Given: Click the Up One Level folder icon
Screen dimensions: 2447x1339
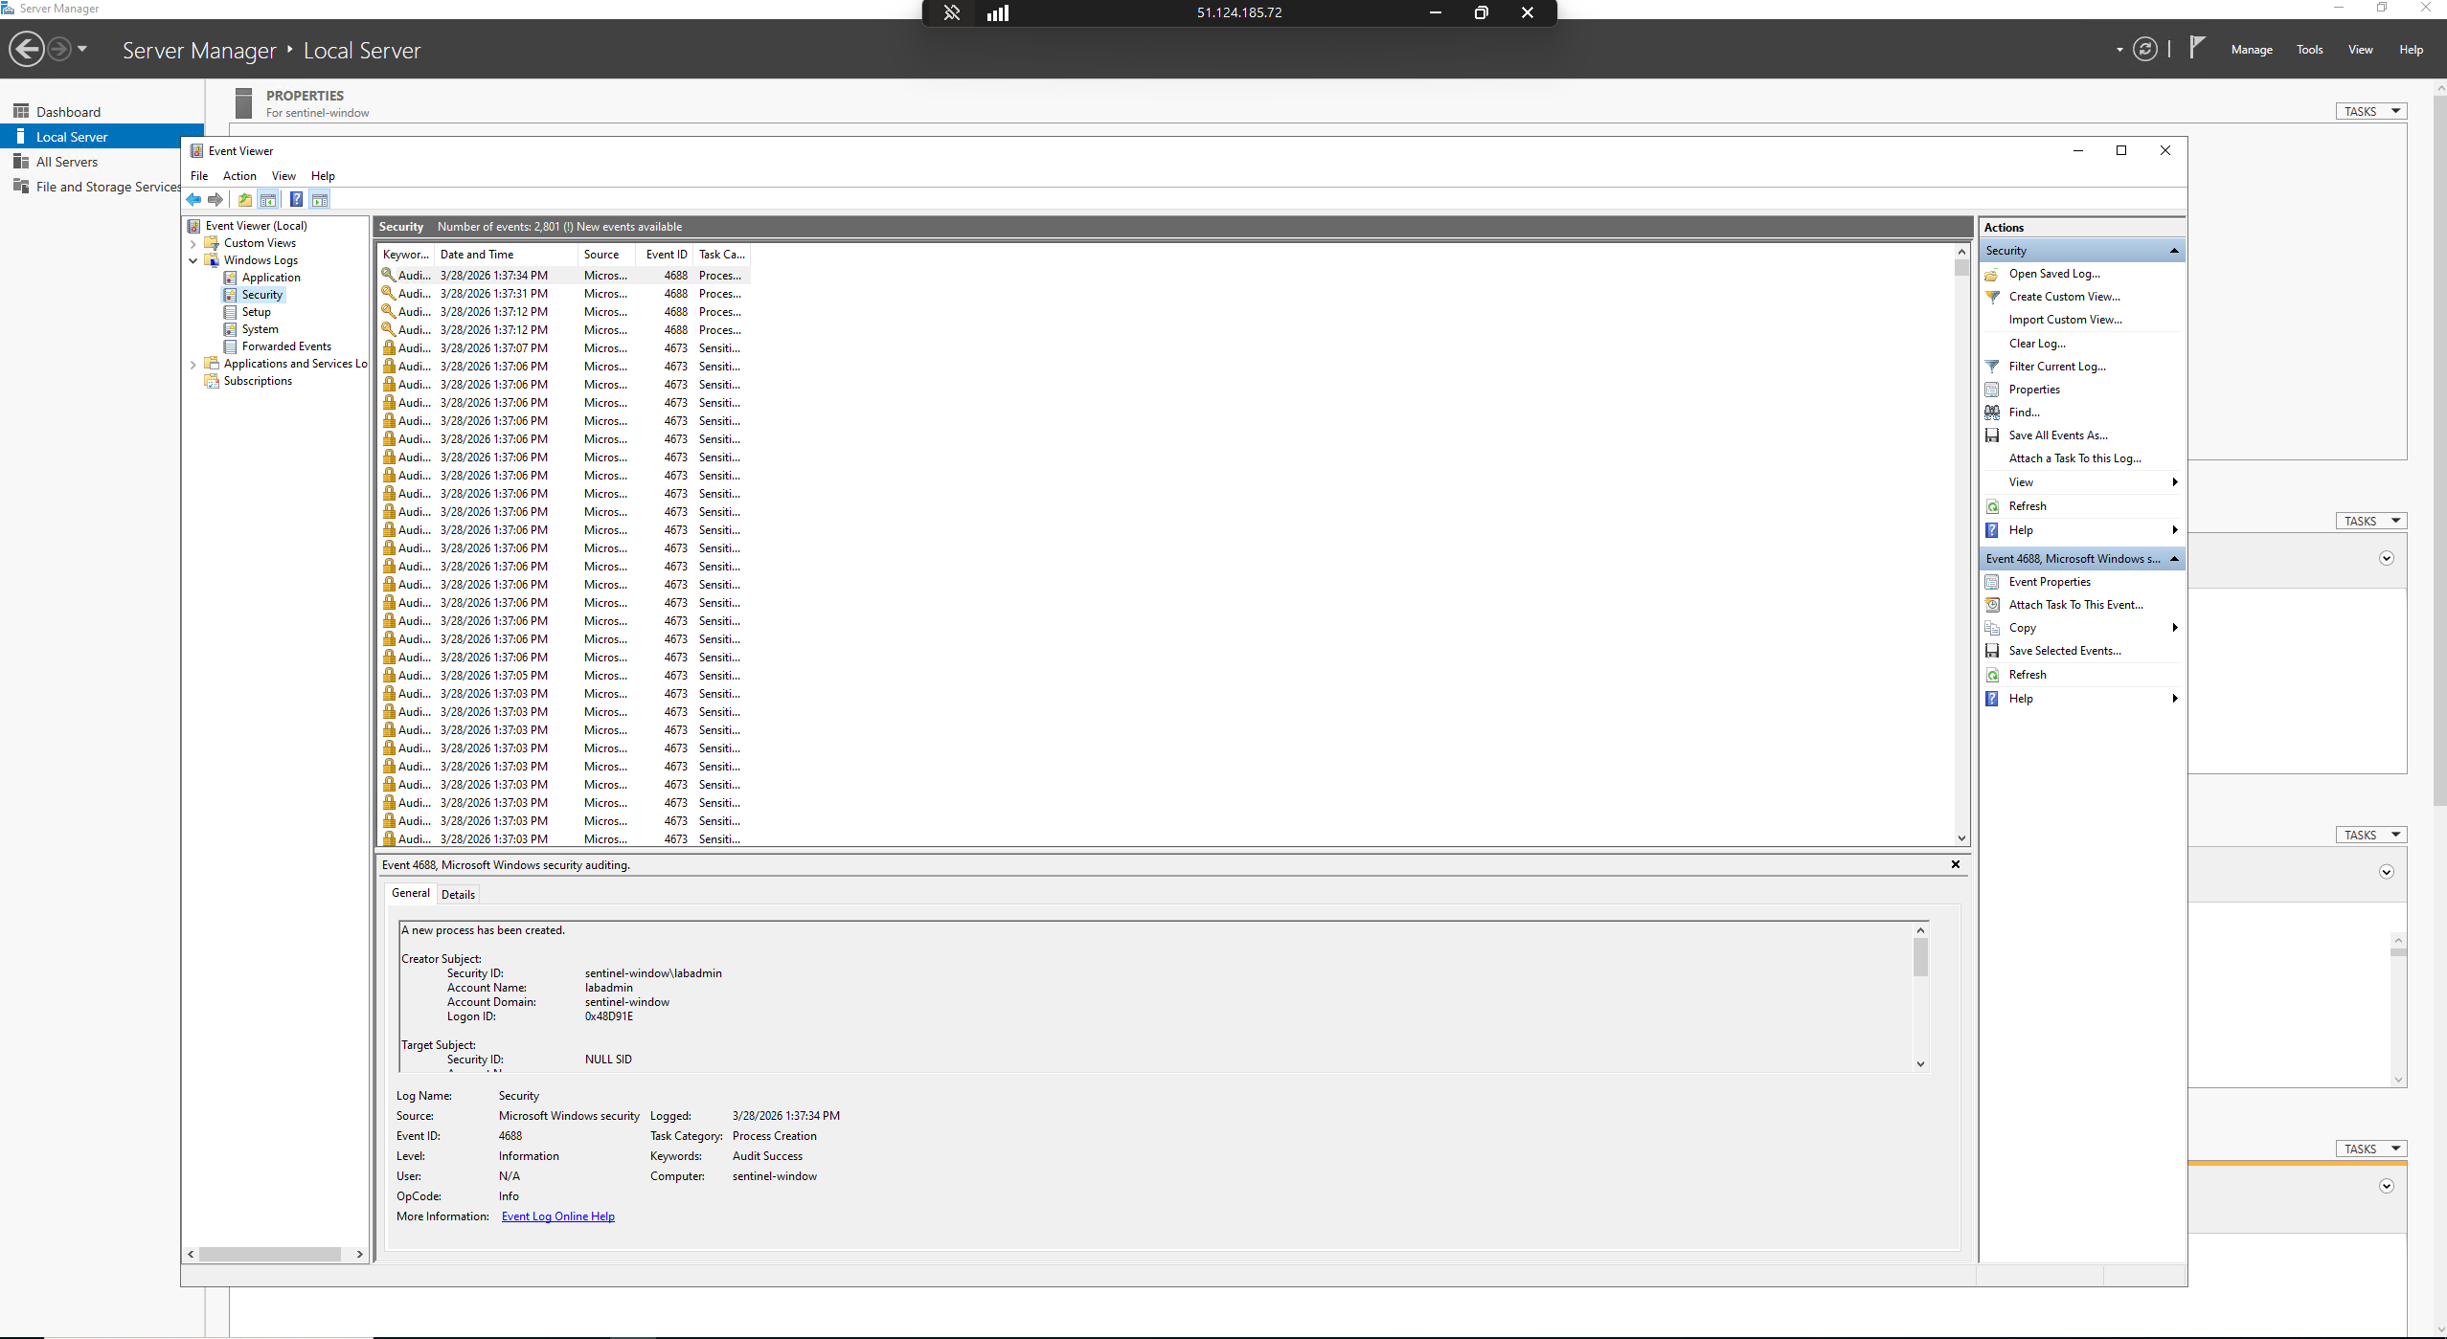Looking at the screenshot, I should click(245, 199).
